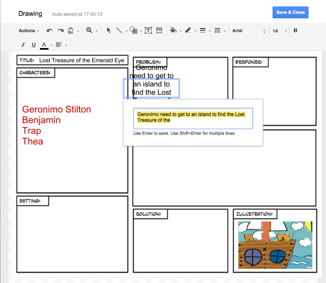Select the Line tool
Viewport: 326px width, 283px height.
point(120,30)
